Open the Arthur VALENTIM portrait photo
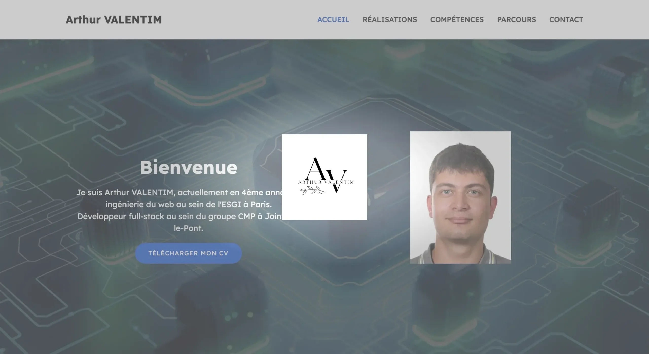 460,197
